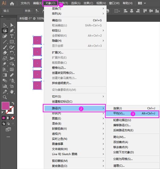The image size is (160, 169).
Task: Select the Hand tool
Action: tap(12, 91)
